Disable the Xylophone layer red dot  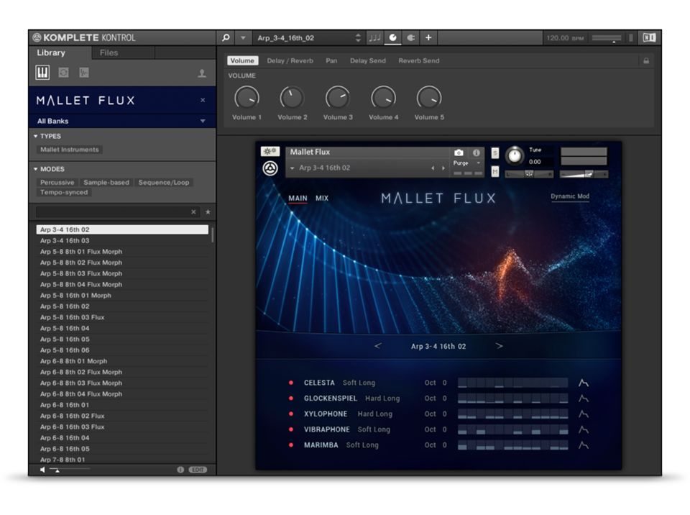[x=291, y=414]
